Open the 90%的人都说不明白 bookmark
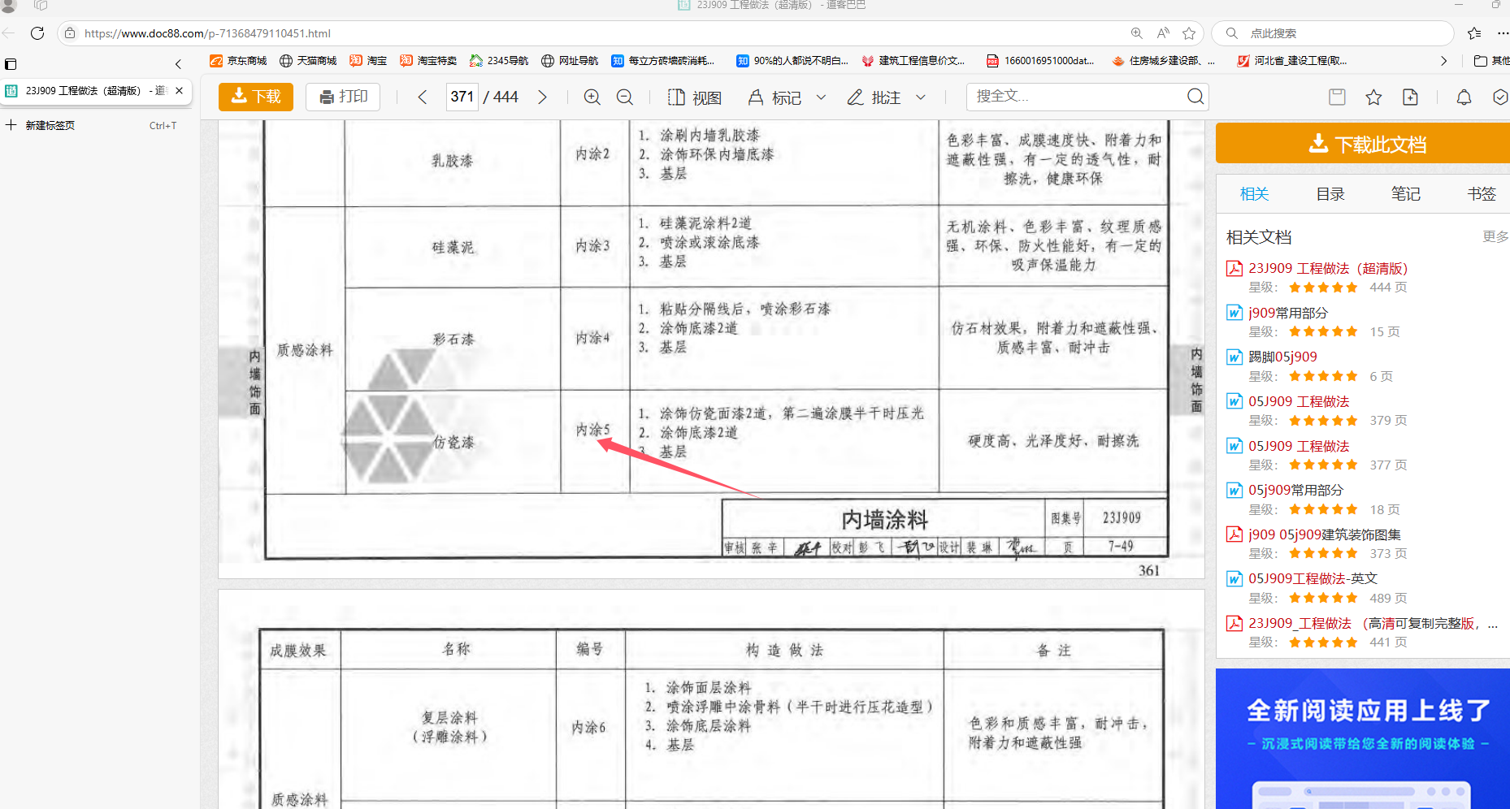1510x809 pixels. click(792, 61)
